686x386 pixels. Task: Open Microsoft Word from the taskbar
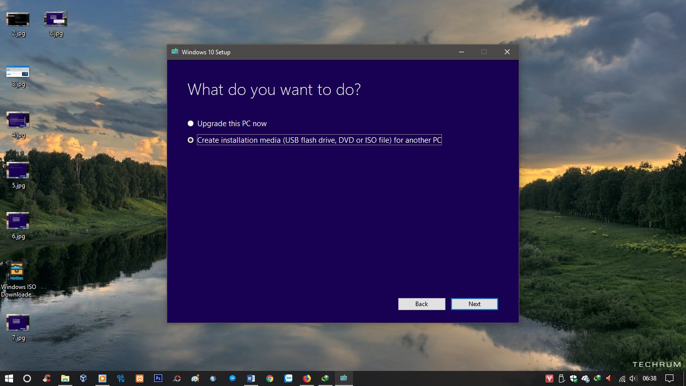[x=251, y=378]
